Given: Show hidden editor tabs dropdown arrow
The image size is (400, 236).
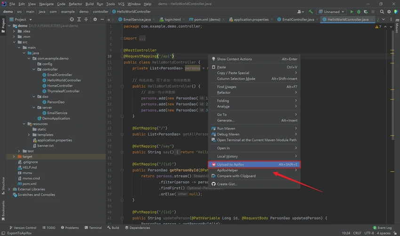Looking at the screenshot, I should click(x=384, y=19).
